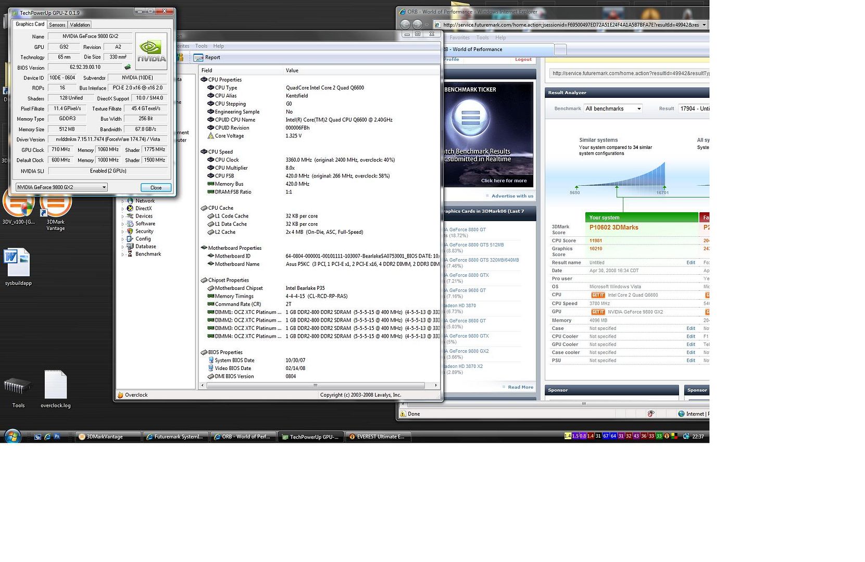
Task: Click the Internet Explorer quick launch icon
Action: (47, 437)
